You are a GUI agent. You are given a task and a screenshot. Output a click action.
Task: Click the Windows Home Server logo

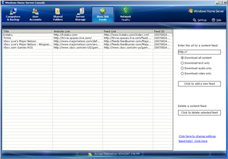click(x=206, y=11)
